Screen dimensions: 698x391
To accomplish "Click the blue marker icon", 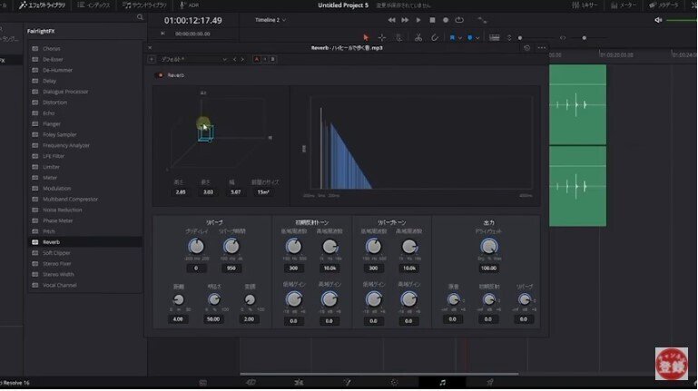I will (470, 38).
